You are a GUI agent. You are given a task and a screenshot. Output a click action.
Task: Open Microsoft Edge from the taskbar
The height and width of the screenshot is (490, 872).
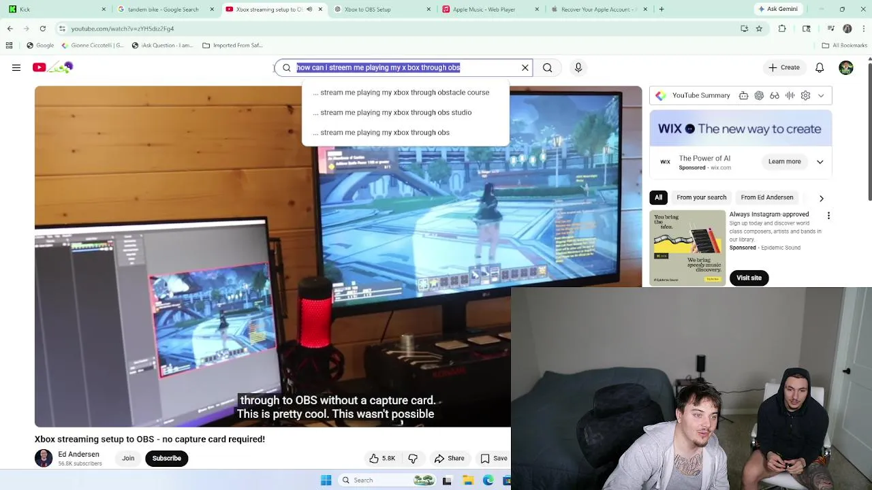tap(488, 480)
